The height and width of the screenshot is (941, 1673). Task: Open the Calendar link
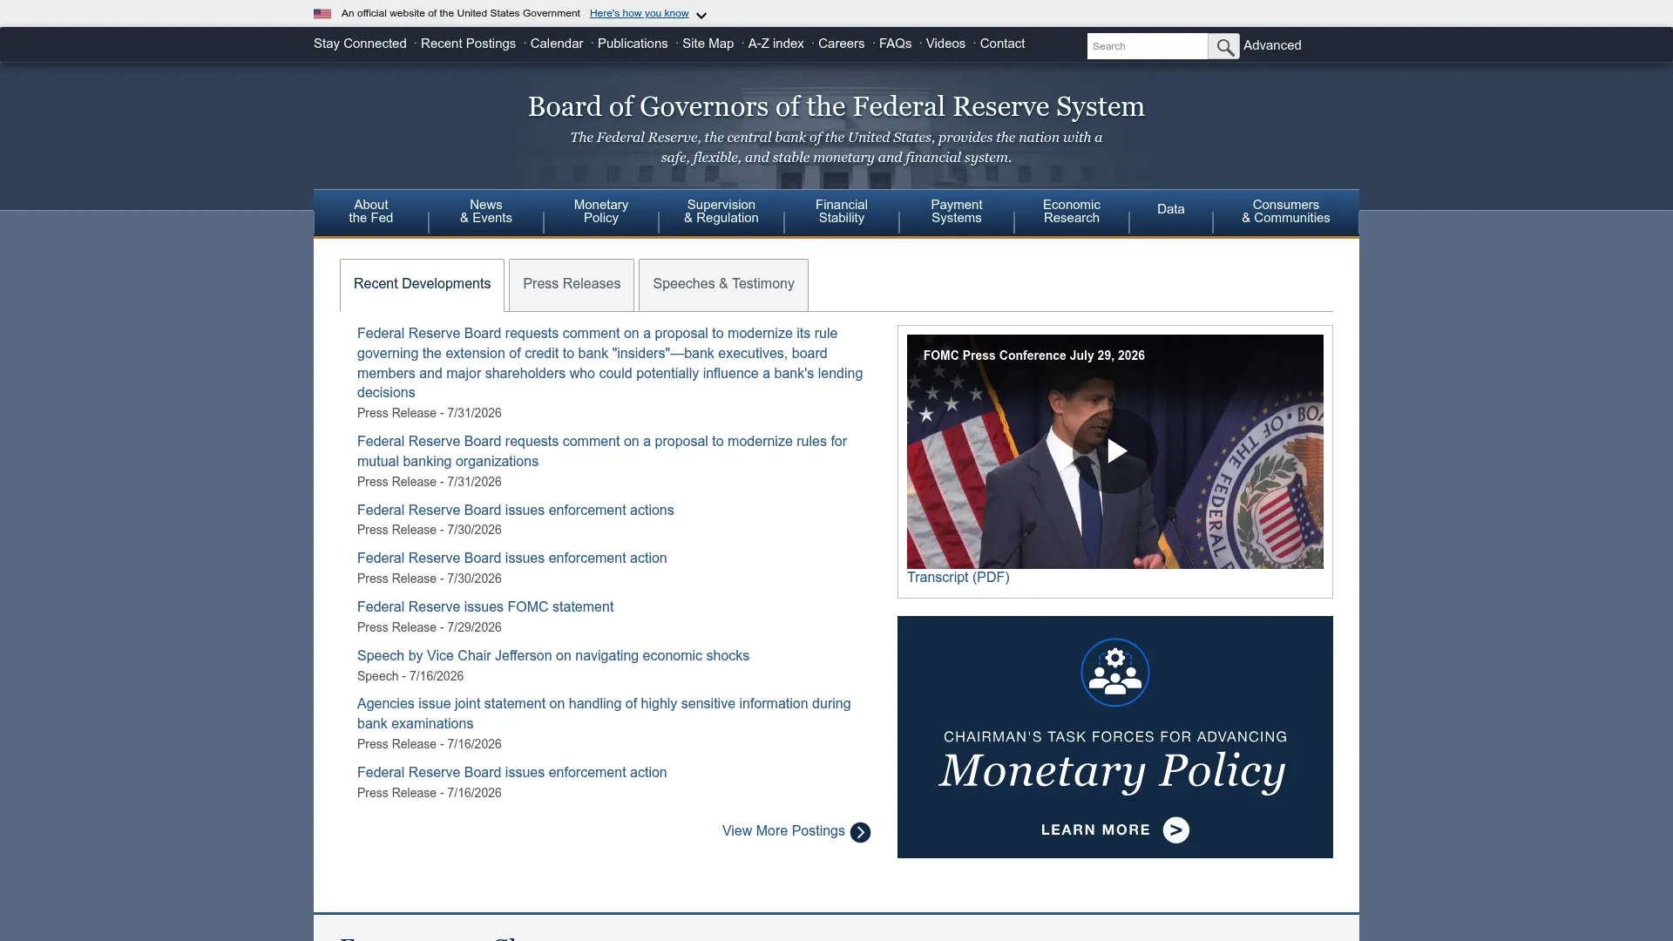tap(557, 44)
